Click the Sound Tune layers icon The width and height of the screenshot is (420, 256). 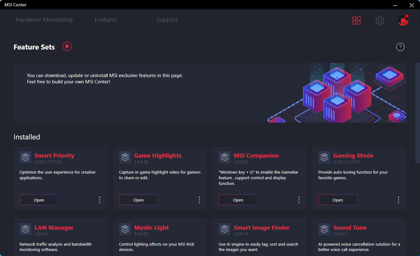pos(324,229)
